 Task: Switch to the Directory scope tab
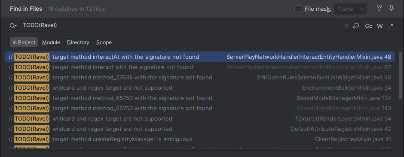click(78, 42)
